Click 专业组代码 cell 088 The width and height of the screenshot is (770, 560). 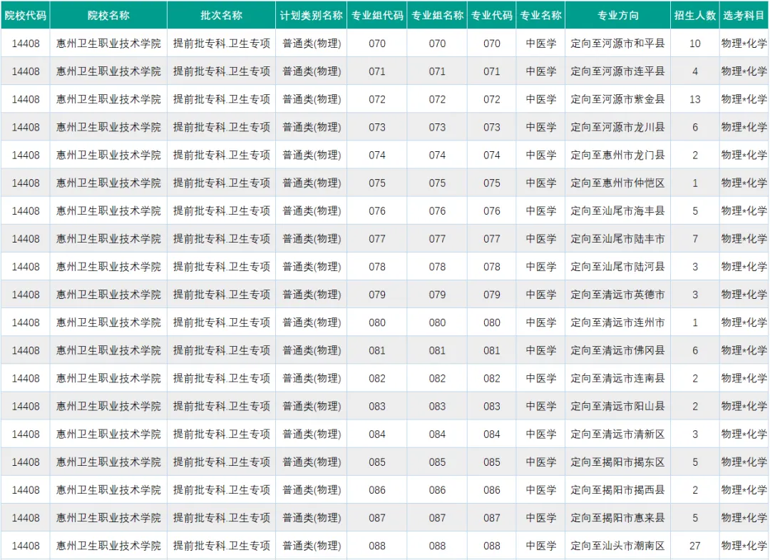377,546
